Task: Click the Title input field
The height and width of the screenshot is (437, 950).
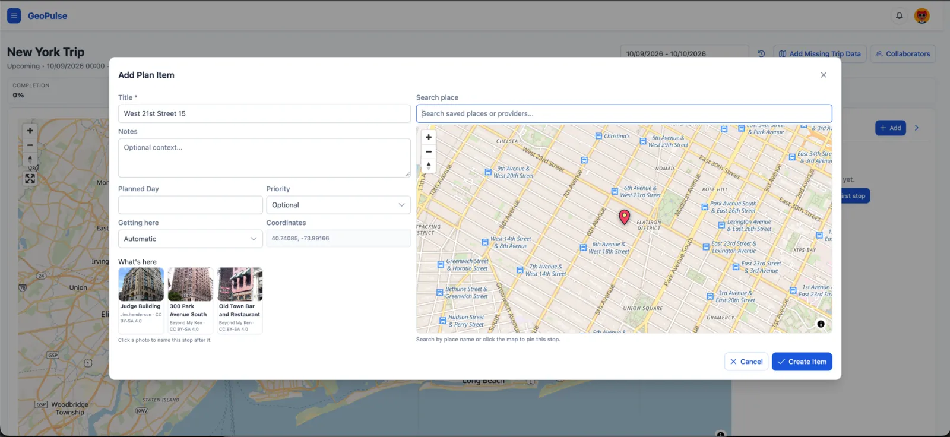Action: click(x=264, y=113)
